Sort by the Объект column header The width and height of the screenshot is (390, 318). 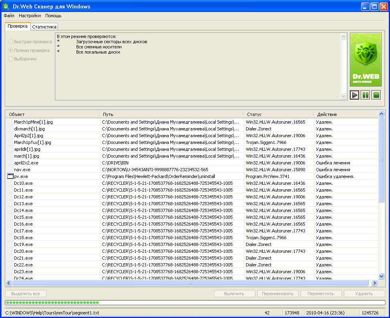click(53, 114)
